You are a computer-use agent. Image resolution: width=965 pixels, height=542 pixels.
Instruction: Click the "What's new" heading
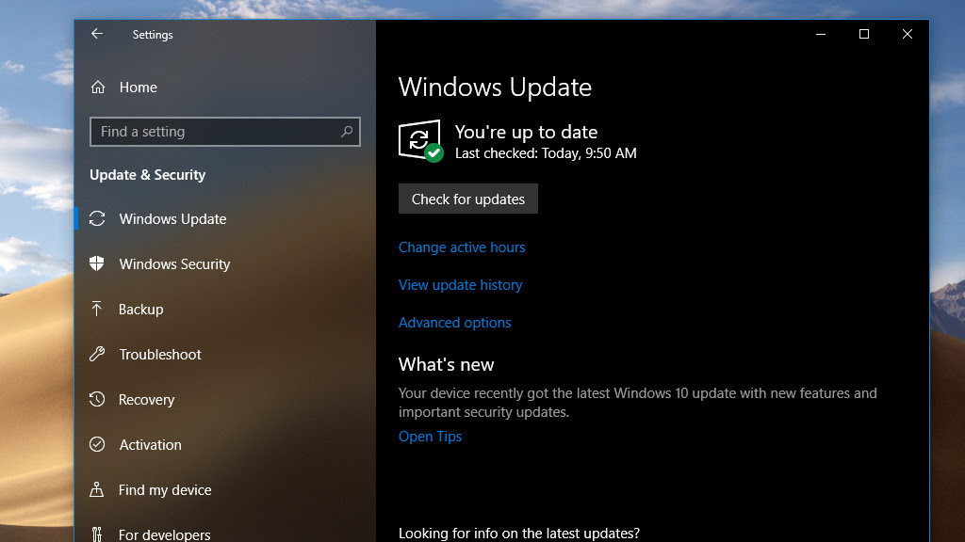tap(446, 364)
